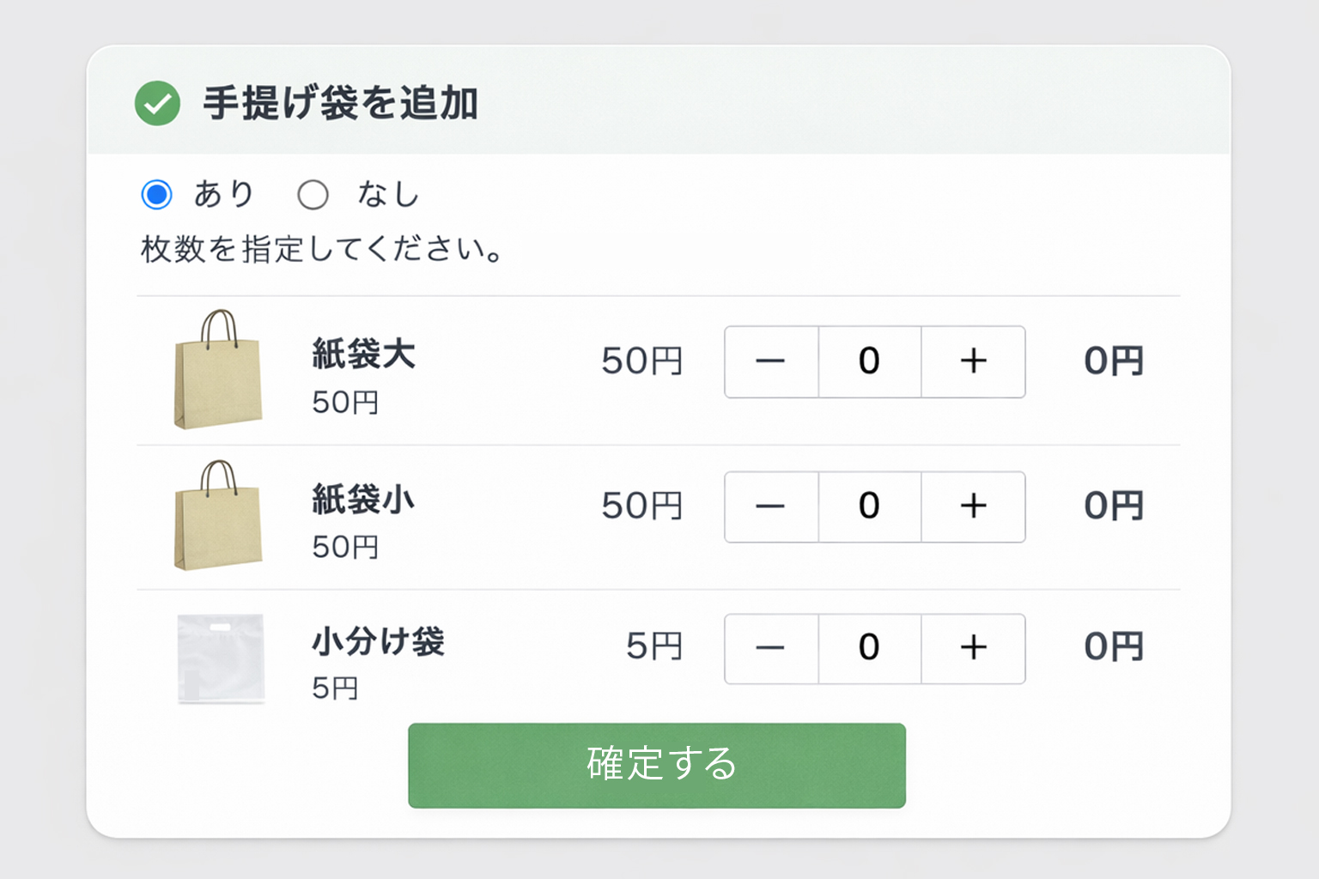Increase 紙袋大 quantity with plus button
The image size is (1319, 879).
coord(973,361)
